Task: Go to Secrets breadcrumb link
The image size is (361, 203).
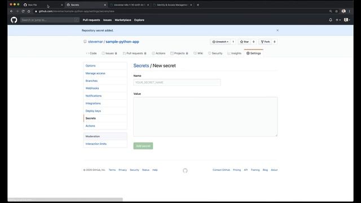Action: tap(141, 65)
